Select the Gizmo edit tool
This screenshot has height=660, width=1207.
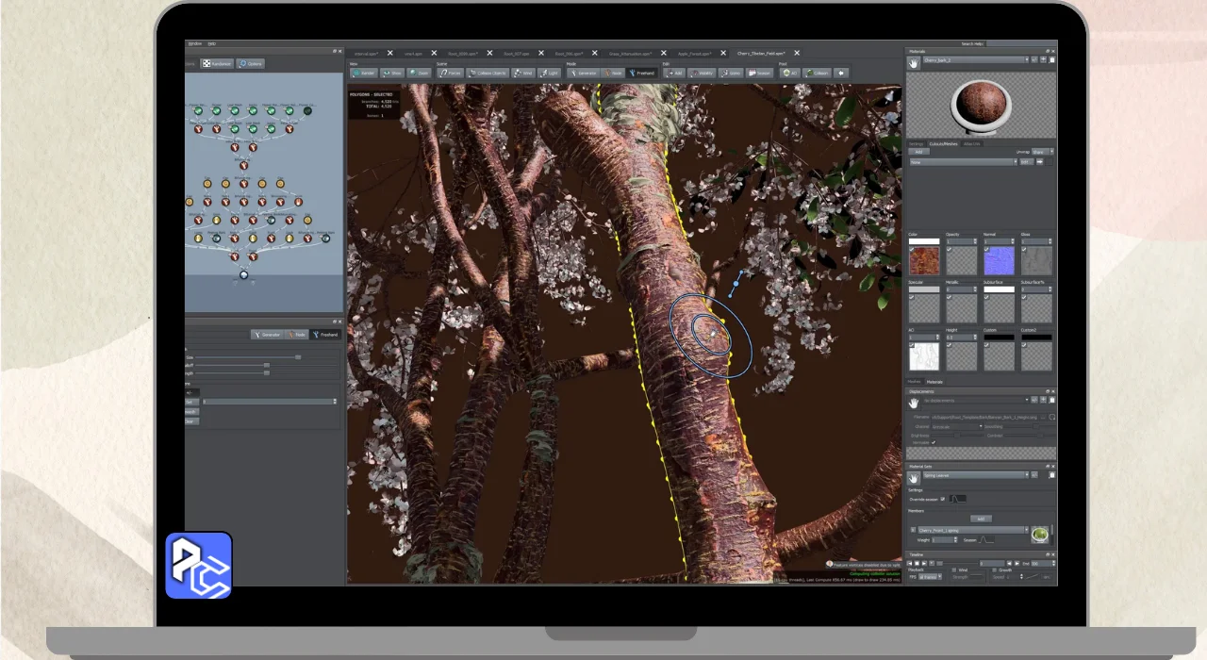point(730,73)
